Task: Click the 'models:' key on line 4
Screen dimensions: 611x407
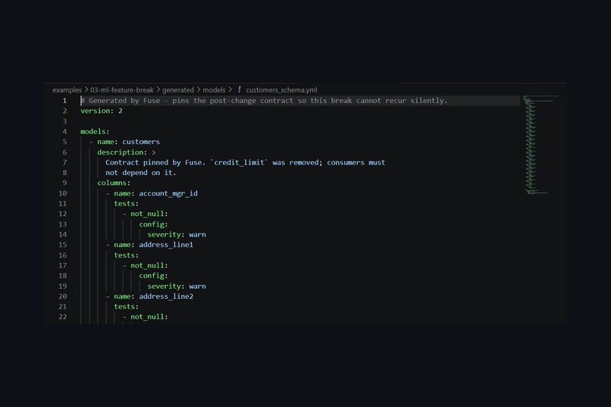Action: click(x=95, y=132)
